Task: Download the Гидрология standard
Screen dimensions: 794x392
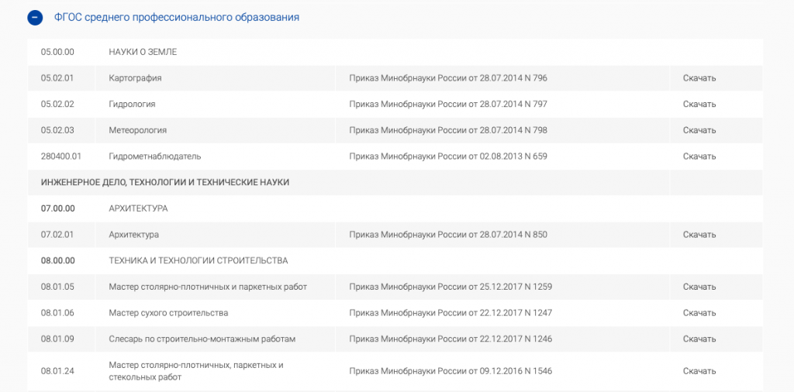Action: pos(699,104)
